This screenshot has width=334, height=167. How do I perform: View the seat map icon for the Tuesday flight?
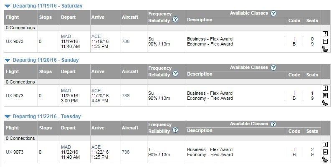pos(325,159)
